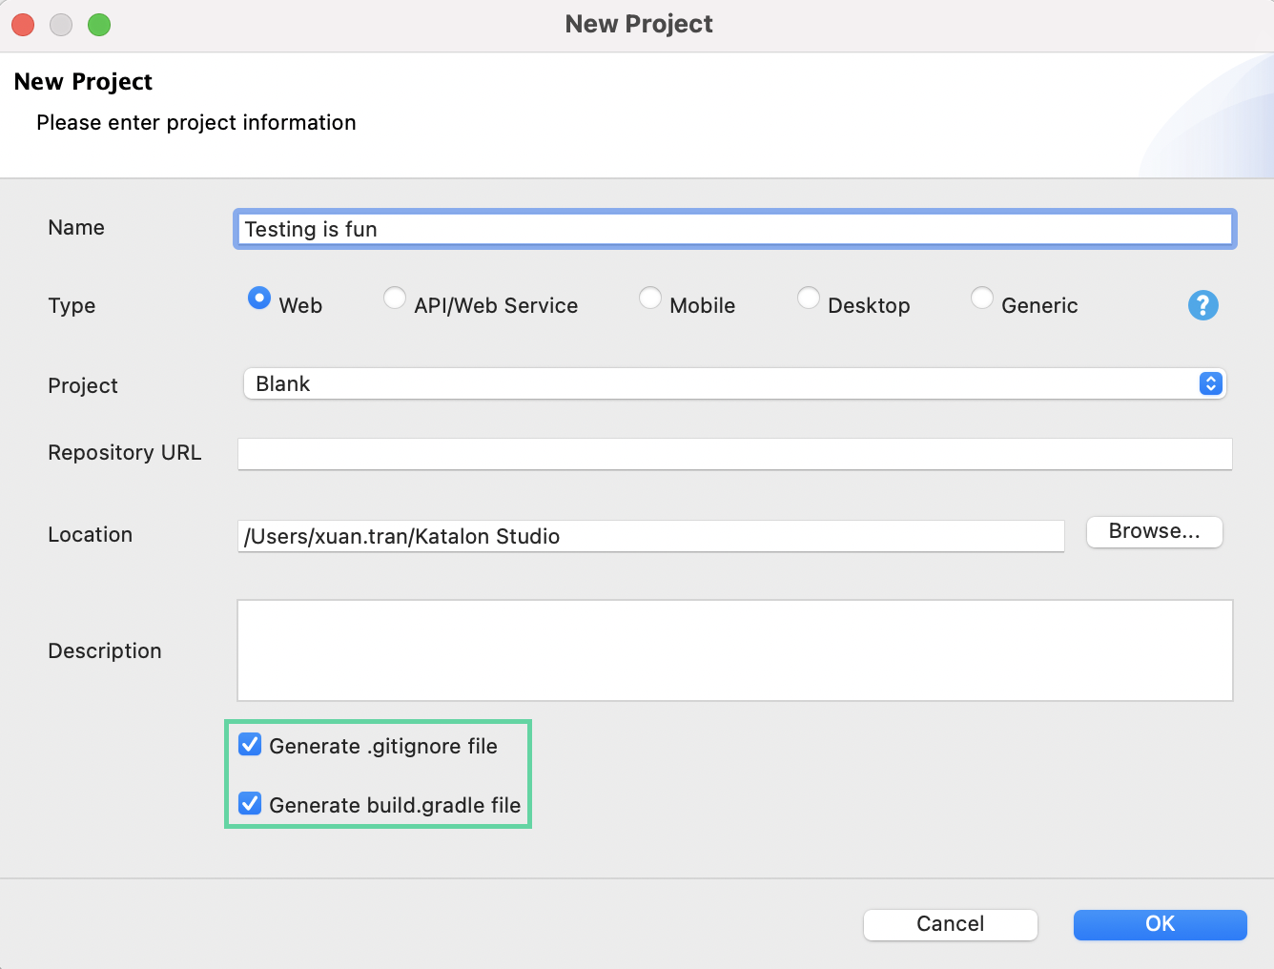Screen dimensions: 1274x969
Task: Focus the Name field containing Testing is fun
Action: click(734, 229)
